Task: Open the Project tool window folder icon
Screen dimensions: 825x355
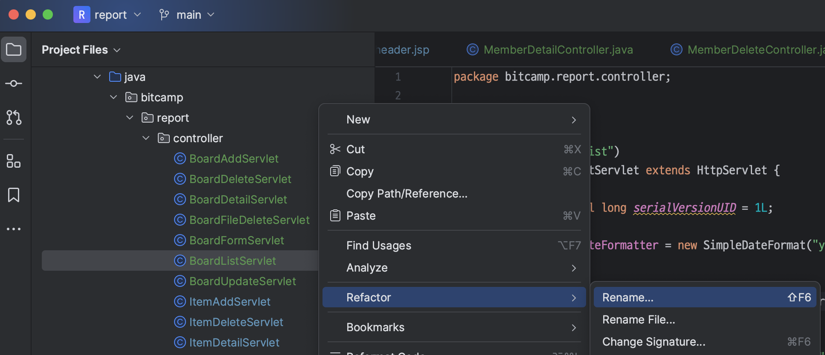Action: coord(14,50)
